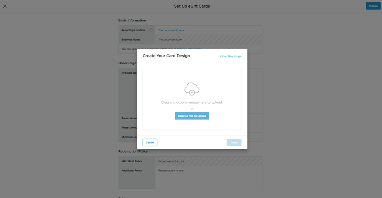Click the cloud upload icon

(x=192, y=89)
